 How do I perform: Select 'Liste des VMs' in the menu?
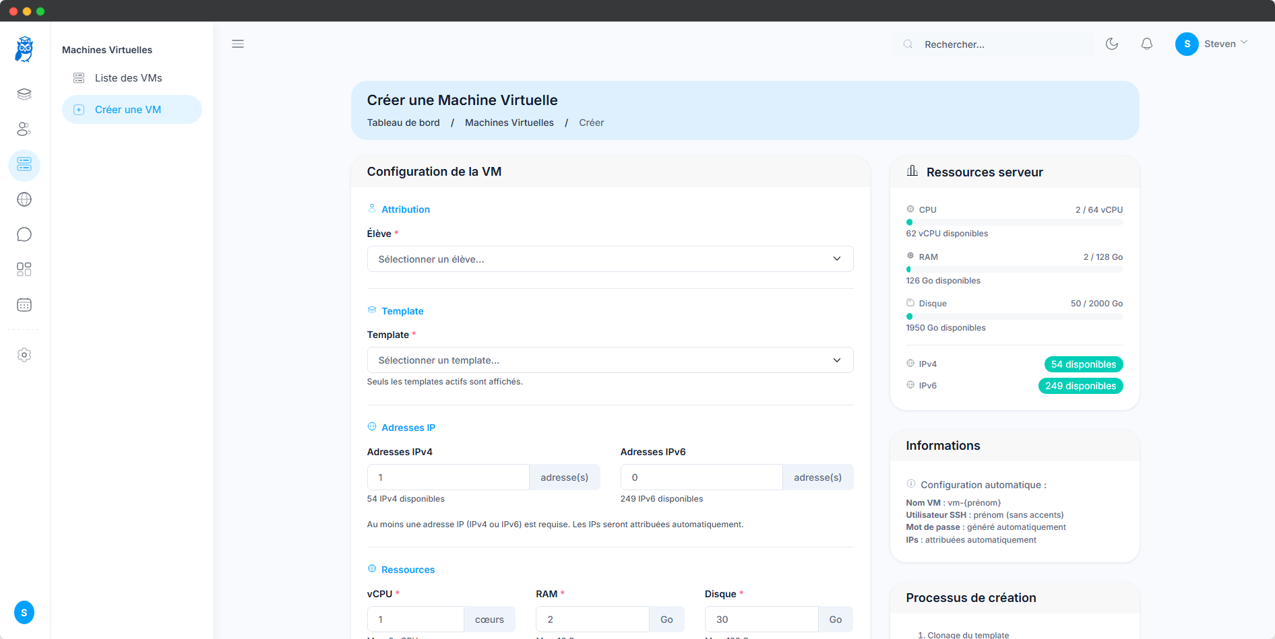coord(129,77)
